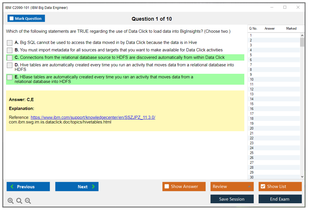Click the zoom out magnifier icon

[28, 201]
